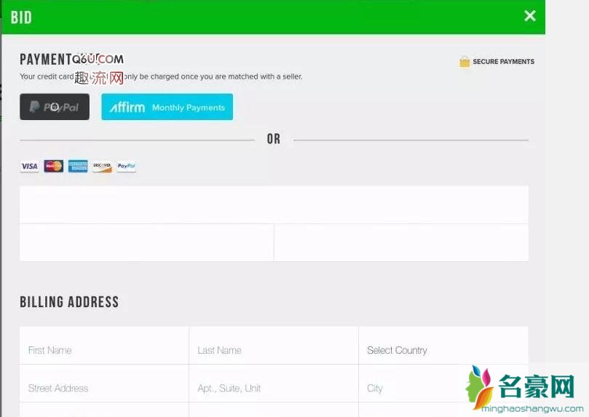Click the lower-right blank payment field
The height and width of the screenshot is (417, 589).
tap(401, 242)
